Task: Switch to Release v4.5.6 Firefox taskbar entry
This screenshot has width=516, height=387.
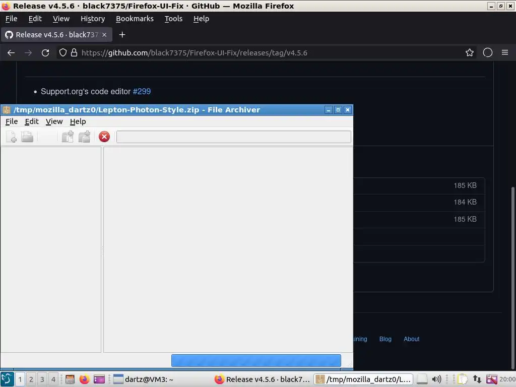Action: 262,379
